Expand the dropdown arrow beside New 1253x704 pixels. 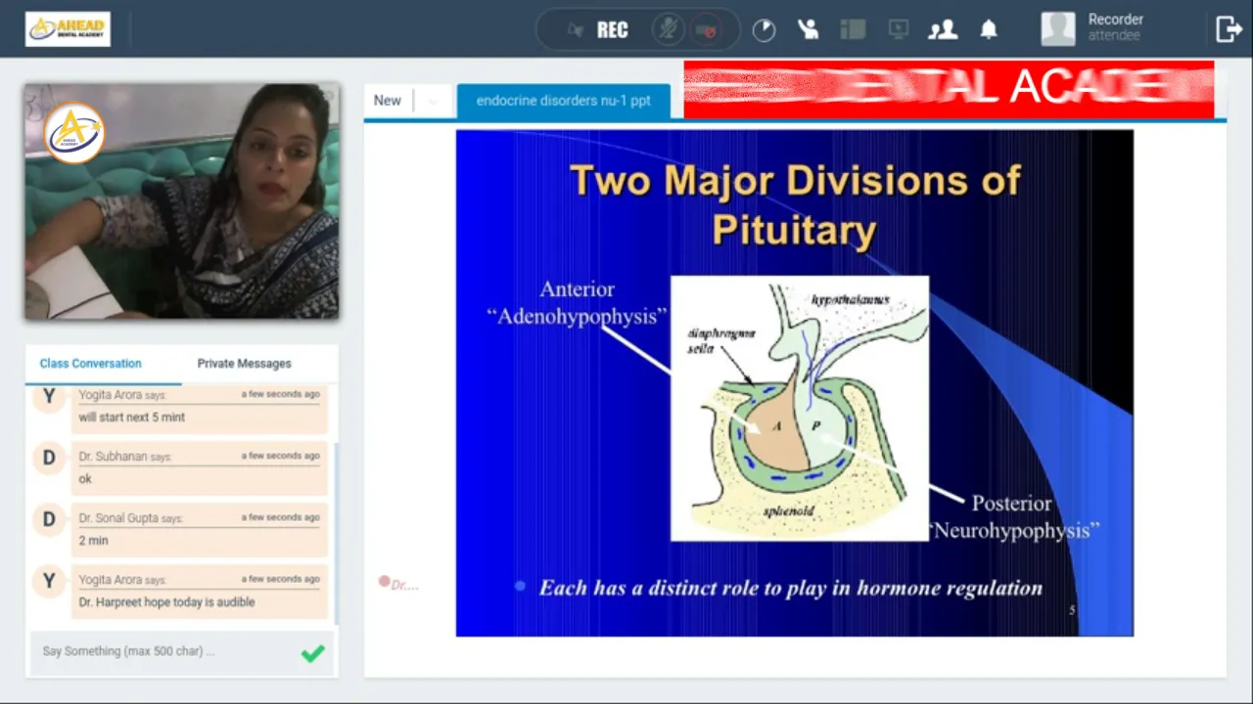(432, 102)
